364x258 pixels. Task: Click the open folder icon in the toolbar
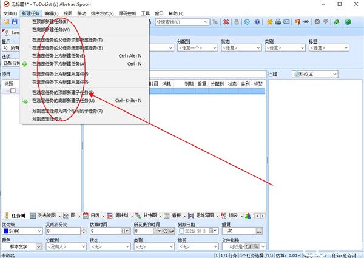6,22
